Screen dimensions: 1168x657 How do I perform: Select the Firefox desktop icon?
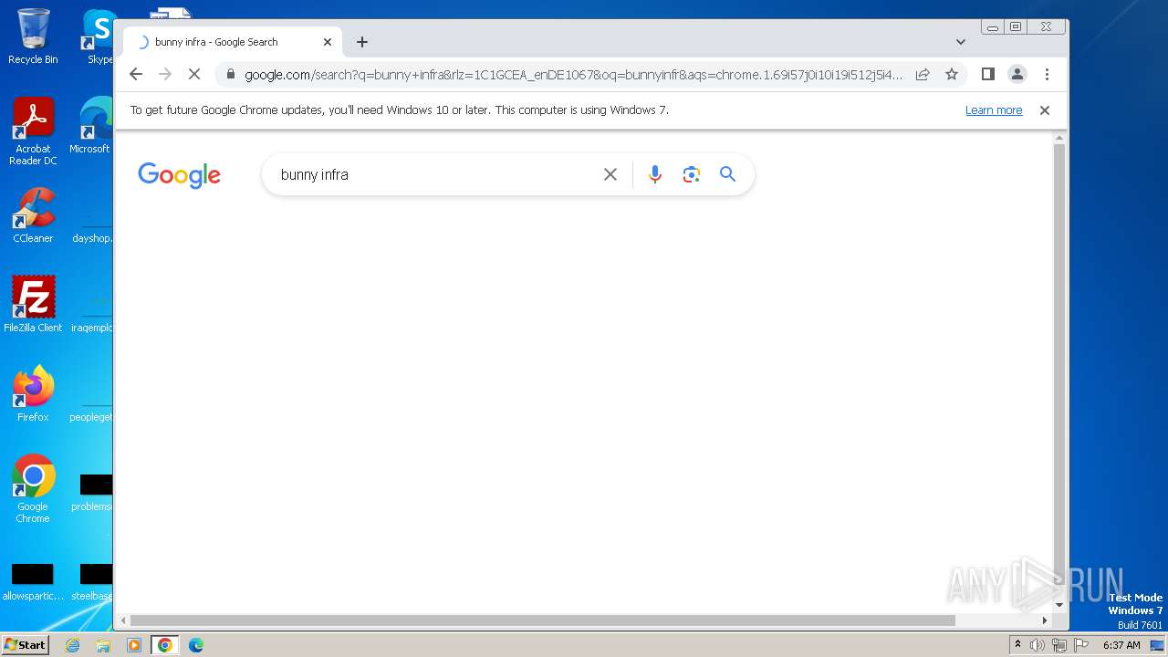tap(33, 394)
